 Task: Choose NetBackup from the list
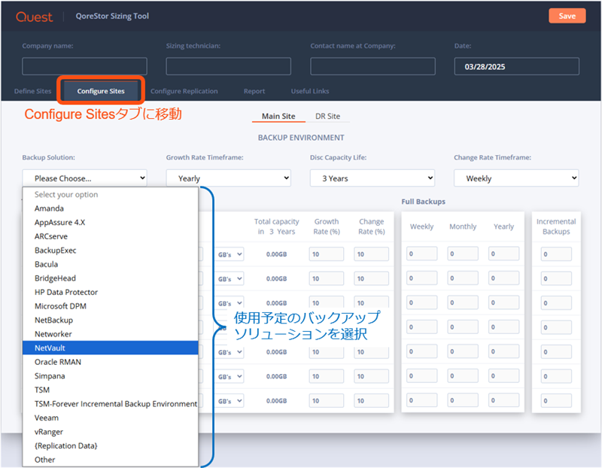point(111,321)
